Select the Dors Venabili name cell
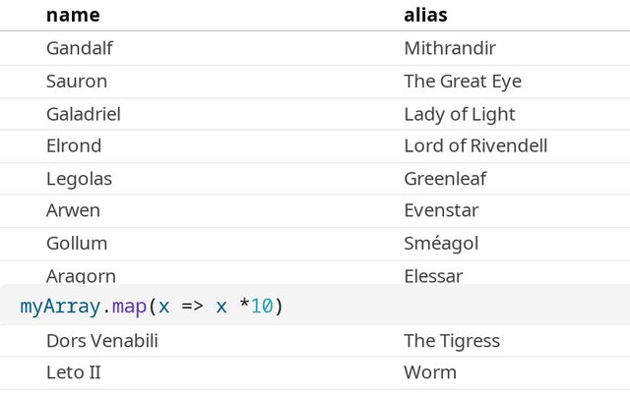 [x=102, y=341]
